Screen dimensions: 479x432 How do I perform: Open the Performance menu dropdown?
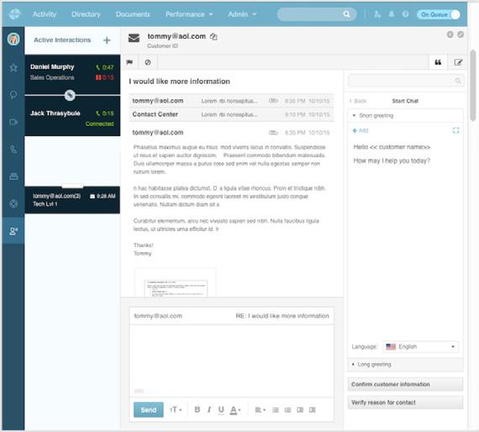[x=189, y=14]
